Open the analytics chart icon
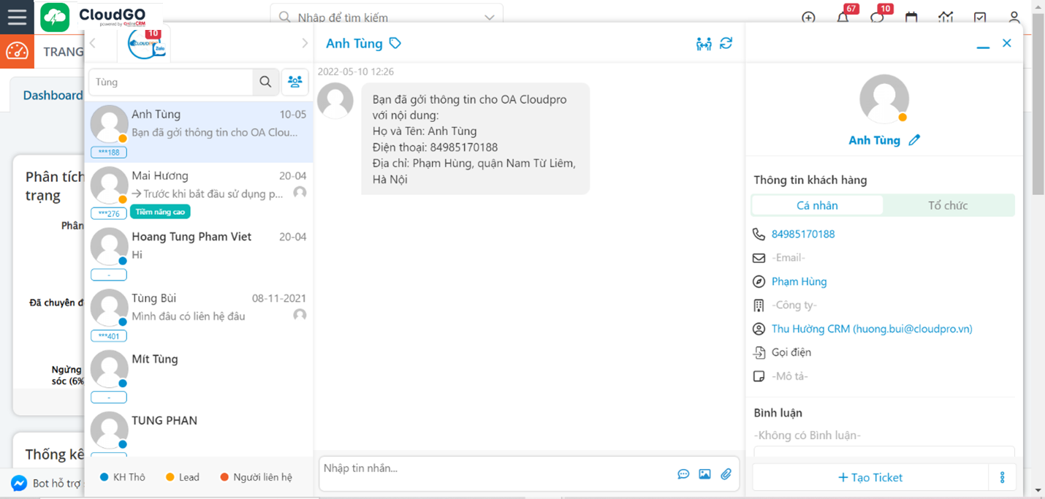1045x499 pixels. coord(946,17)
